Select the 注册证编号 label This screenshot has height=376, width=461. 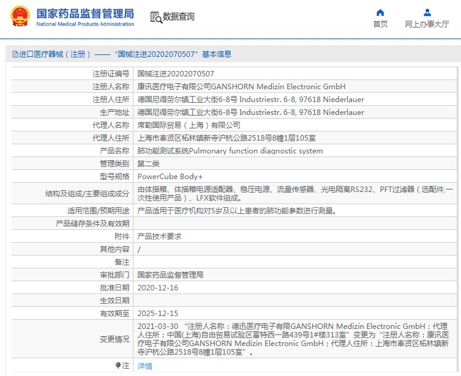pyautogui.click(x=111, y=74)
